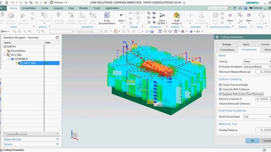Open the Entire Assembly selection scope dropdown
271x152 pixels.
(89, 32)
